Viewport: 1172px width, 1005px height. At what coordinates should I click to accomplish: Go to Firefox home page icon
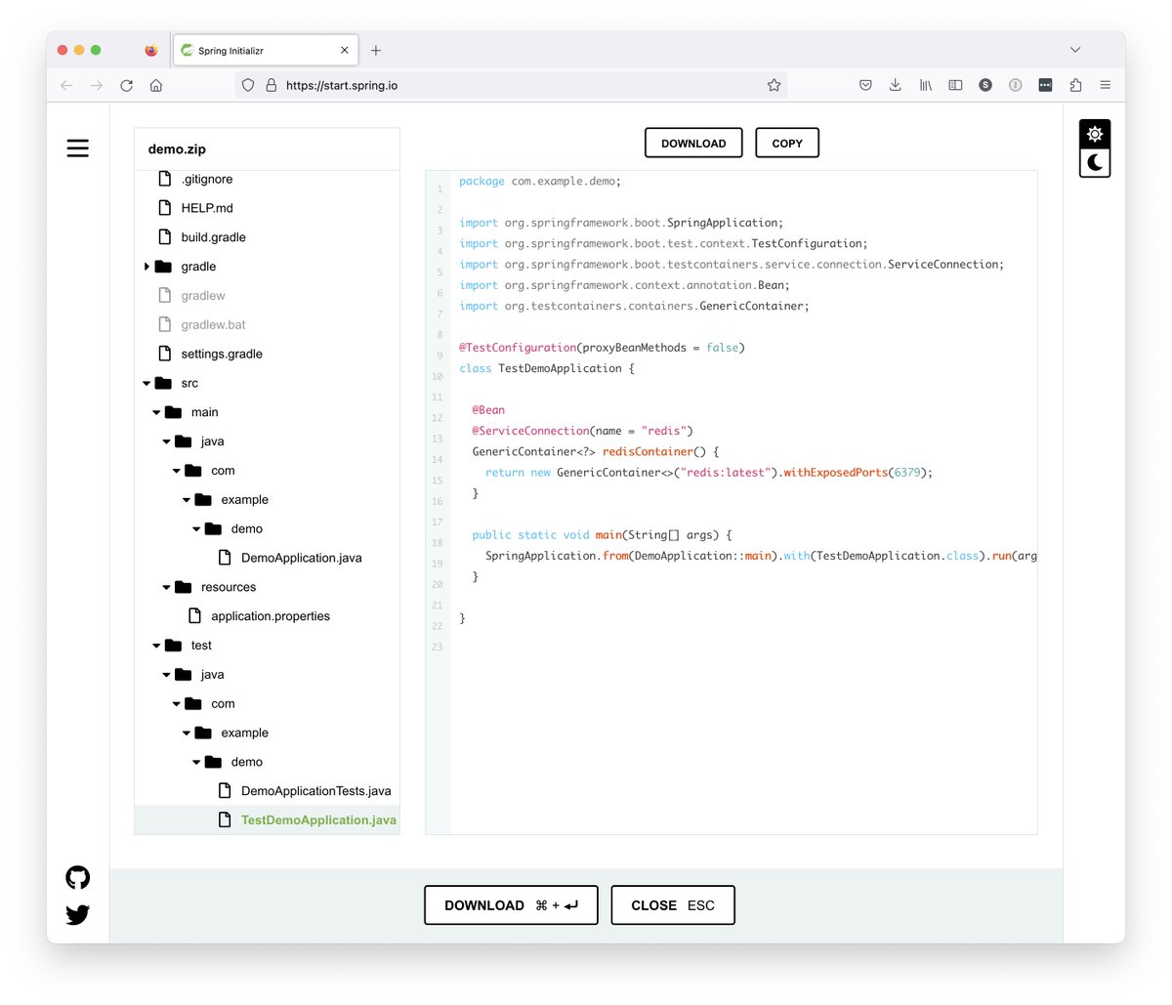click(x=156, y=85)
